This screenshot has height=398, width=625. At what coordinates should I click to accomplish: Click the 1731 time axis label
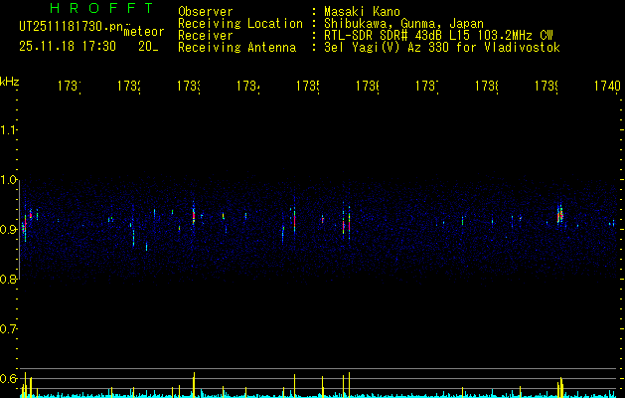pyautogui.click(x=70, y=86)
